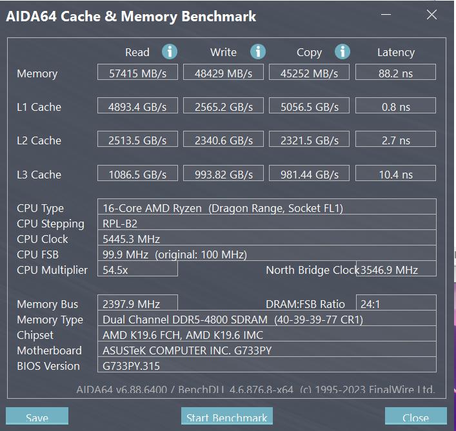This screenshot has width=456, height=431.
Task: Click the Latency column header
Action: [x=396, y=52]
